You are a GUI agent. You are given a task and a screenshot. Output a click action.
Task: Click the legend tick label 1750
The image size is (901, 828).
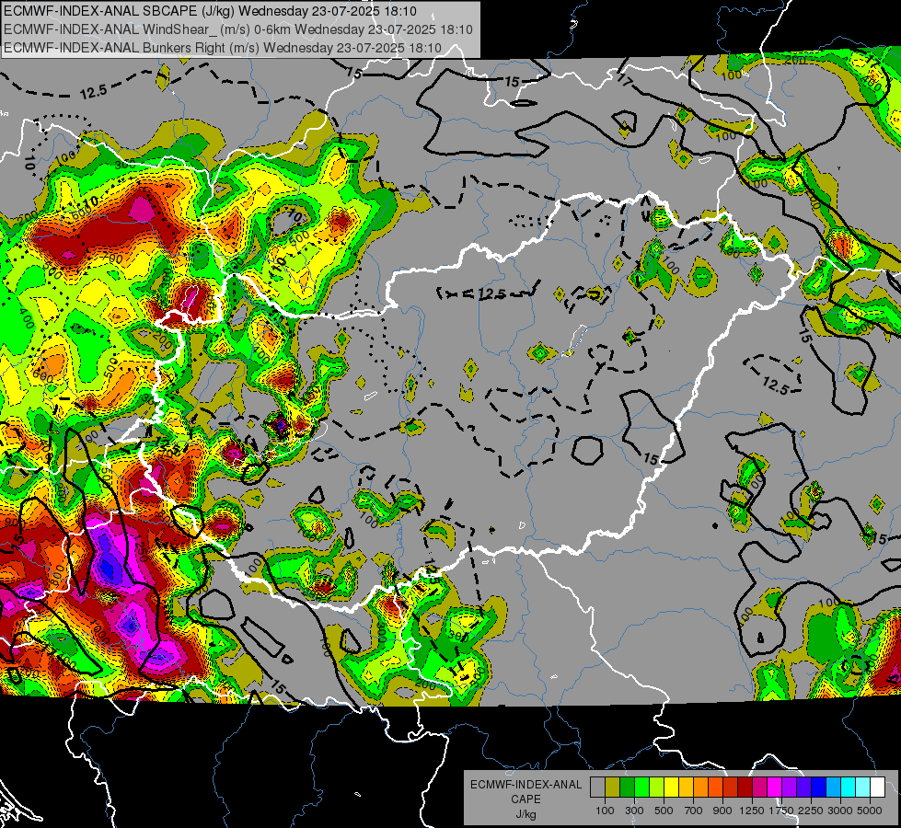tap(781, 811)
